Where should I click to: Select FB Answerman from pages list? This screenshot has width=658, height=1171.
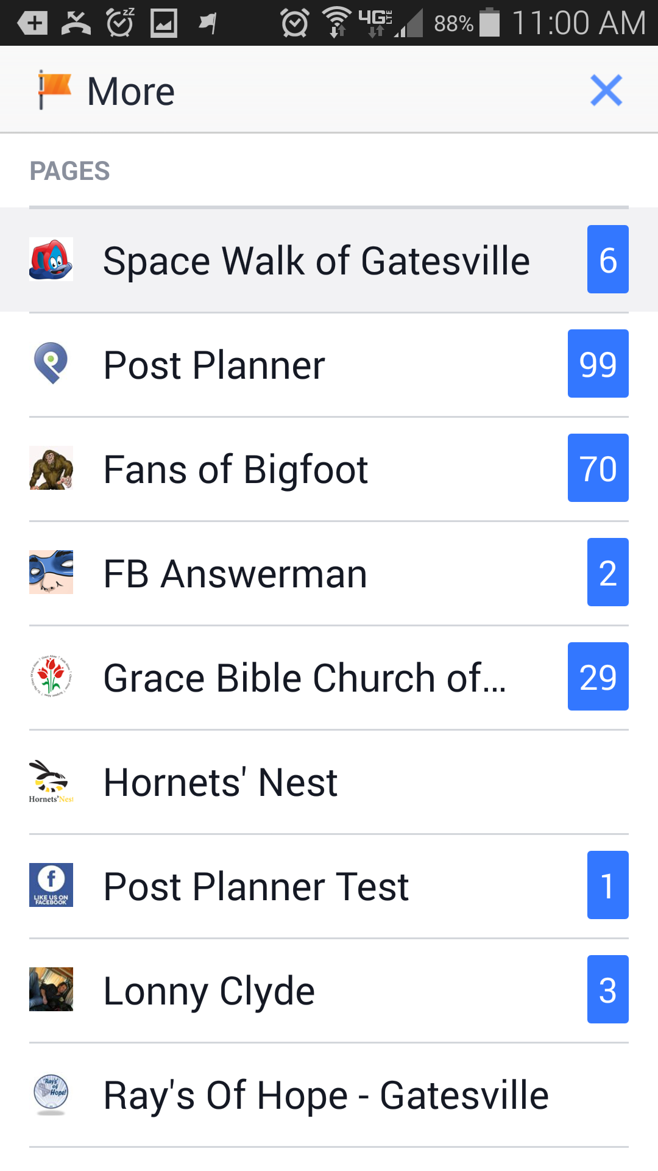click(x=235, y=574)
